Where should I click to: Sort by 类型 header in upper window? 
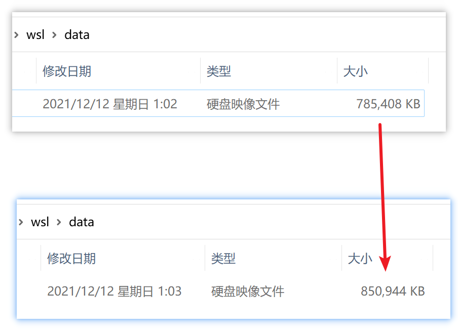(x=219, y=71)
